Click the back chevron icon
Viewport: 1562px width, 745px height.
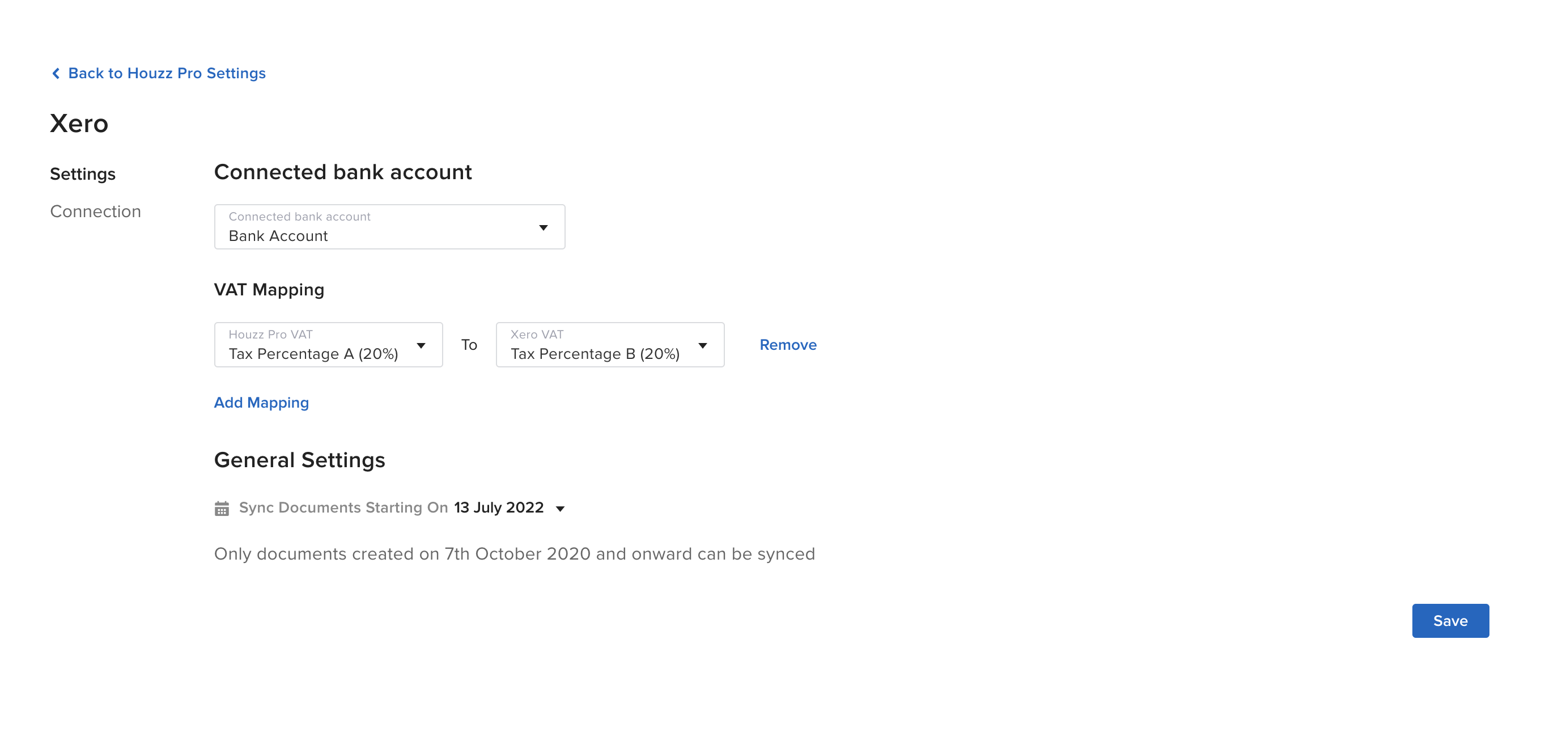(56, 73)
